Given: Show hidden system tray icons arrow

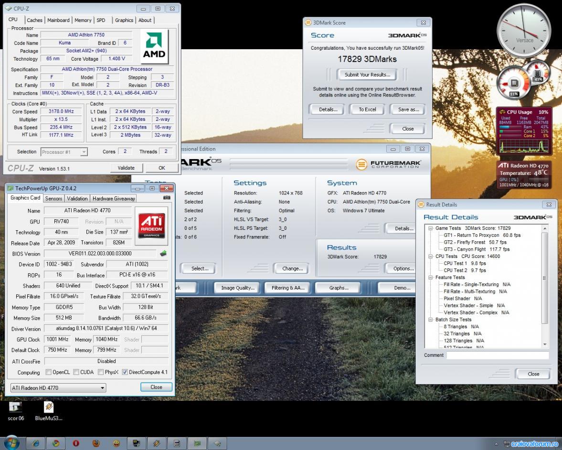Looking at the screenshot, I should [x=497, y=444].
